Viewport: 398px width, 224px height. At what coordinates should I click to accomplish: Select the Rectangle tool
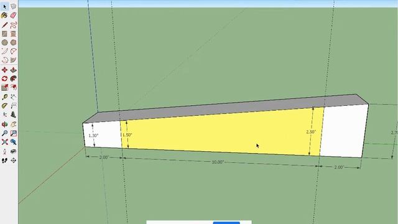(x=4, y=34)
